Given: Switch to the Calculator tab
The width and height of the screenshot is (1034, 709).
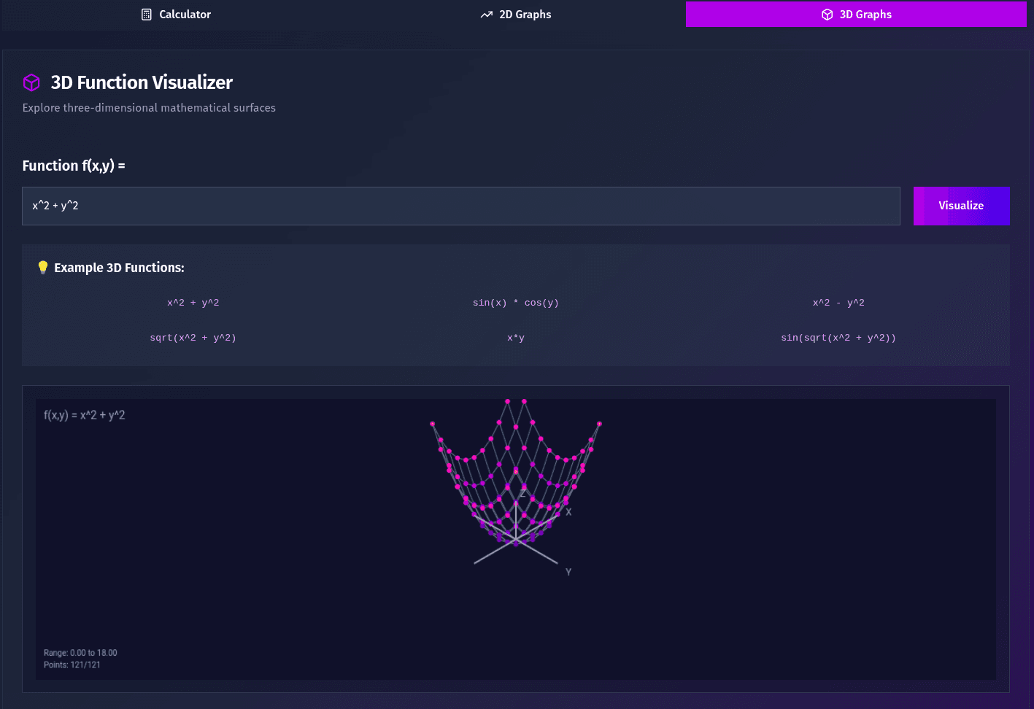Looking at the screenshot, I should click(176, 15).
